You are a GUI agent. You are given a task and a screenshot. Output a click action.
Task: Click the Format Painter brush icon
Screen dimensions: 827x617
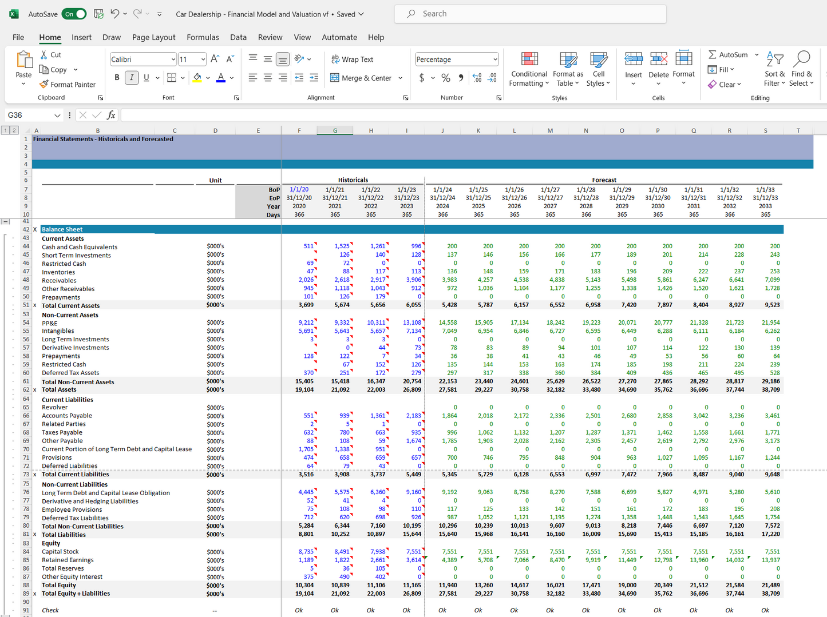point(44,84)
